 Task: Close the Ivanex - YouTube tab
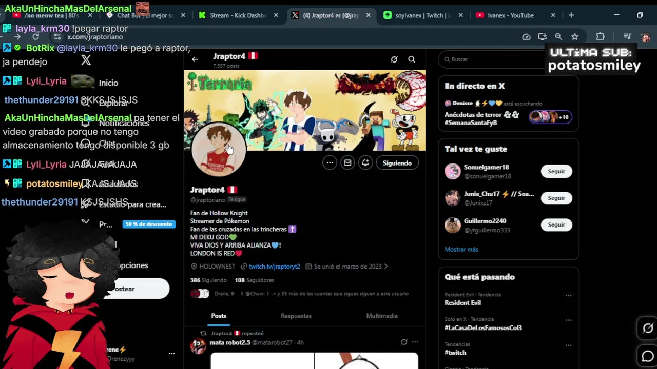[553, 15]
